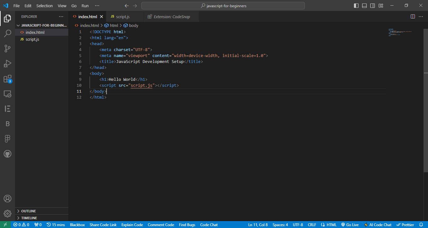This screenshot has width=428, height=228.
Task: Click the editor minimap preview
Action: point(400,32)
